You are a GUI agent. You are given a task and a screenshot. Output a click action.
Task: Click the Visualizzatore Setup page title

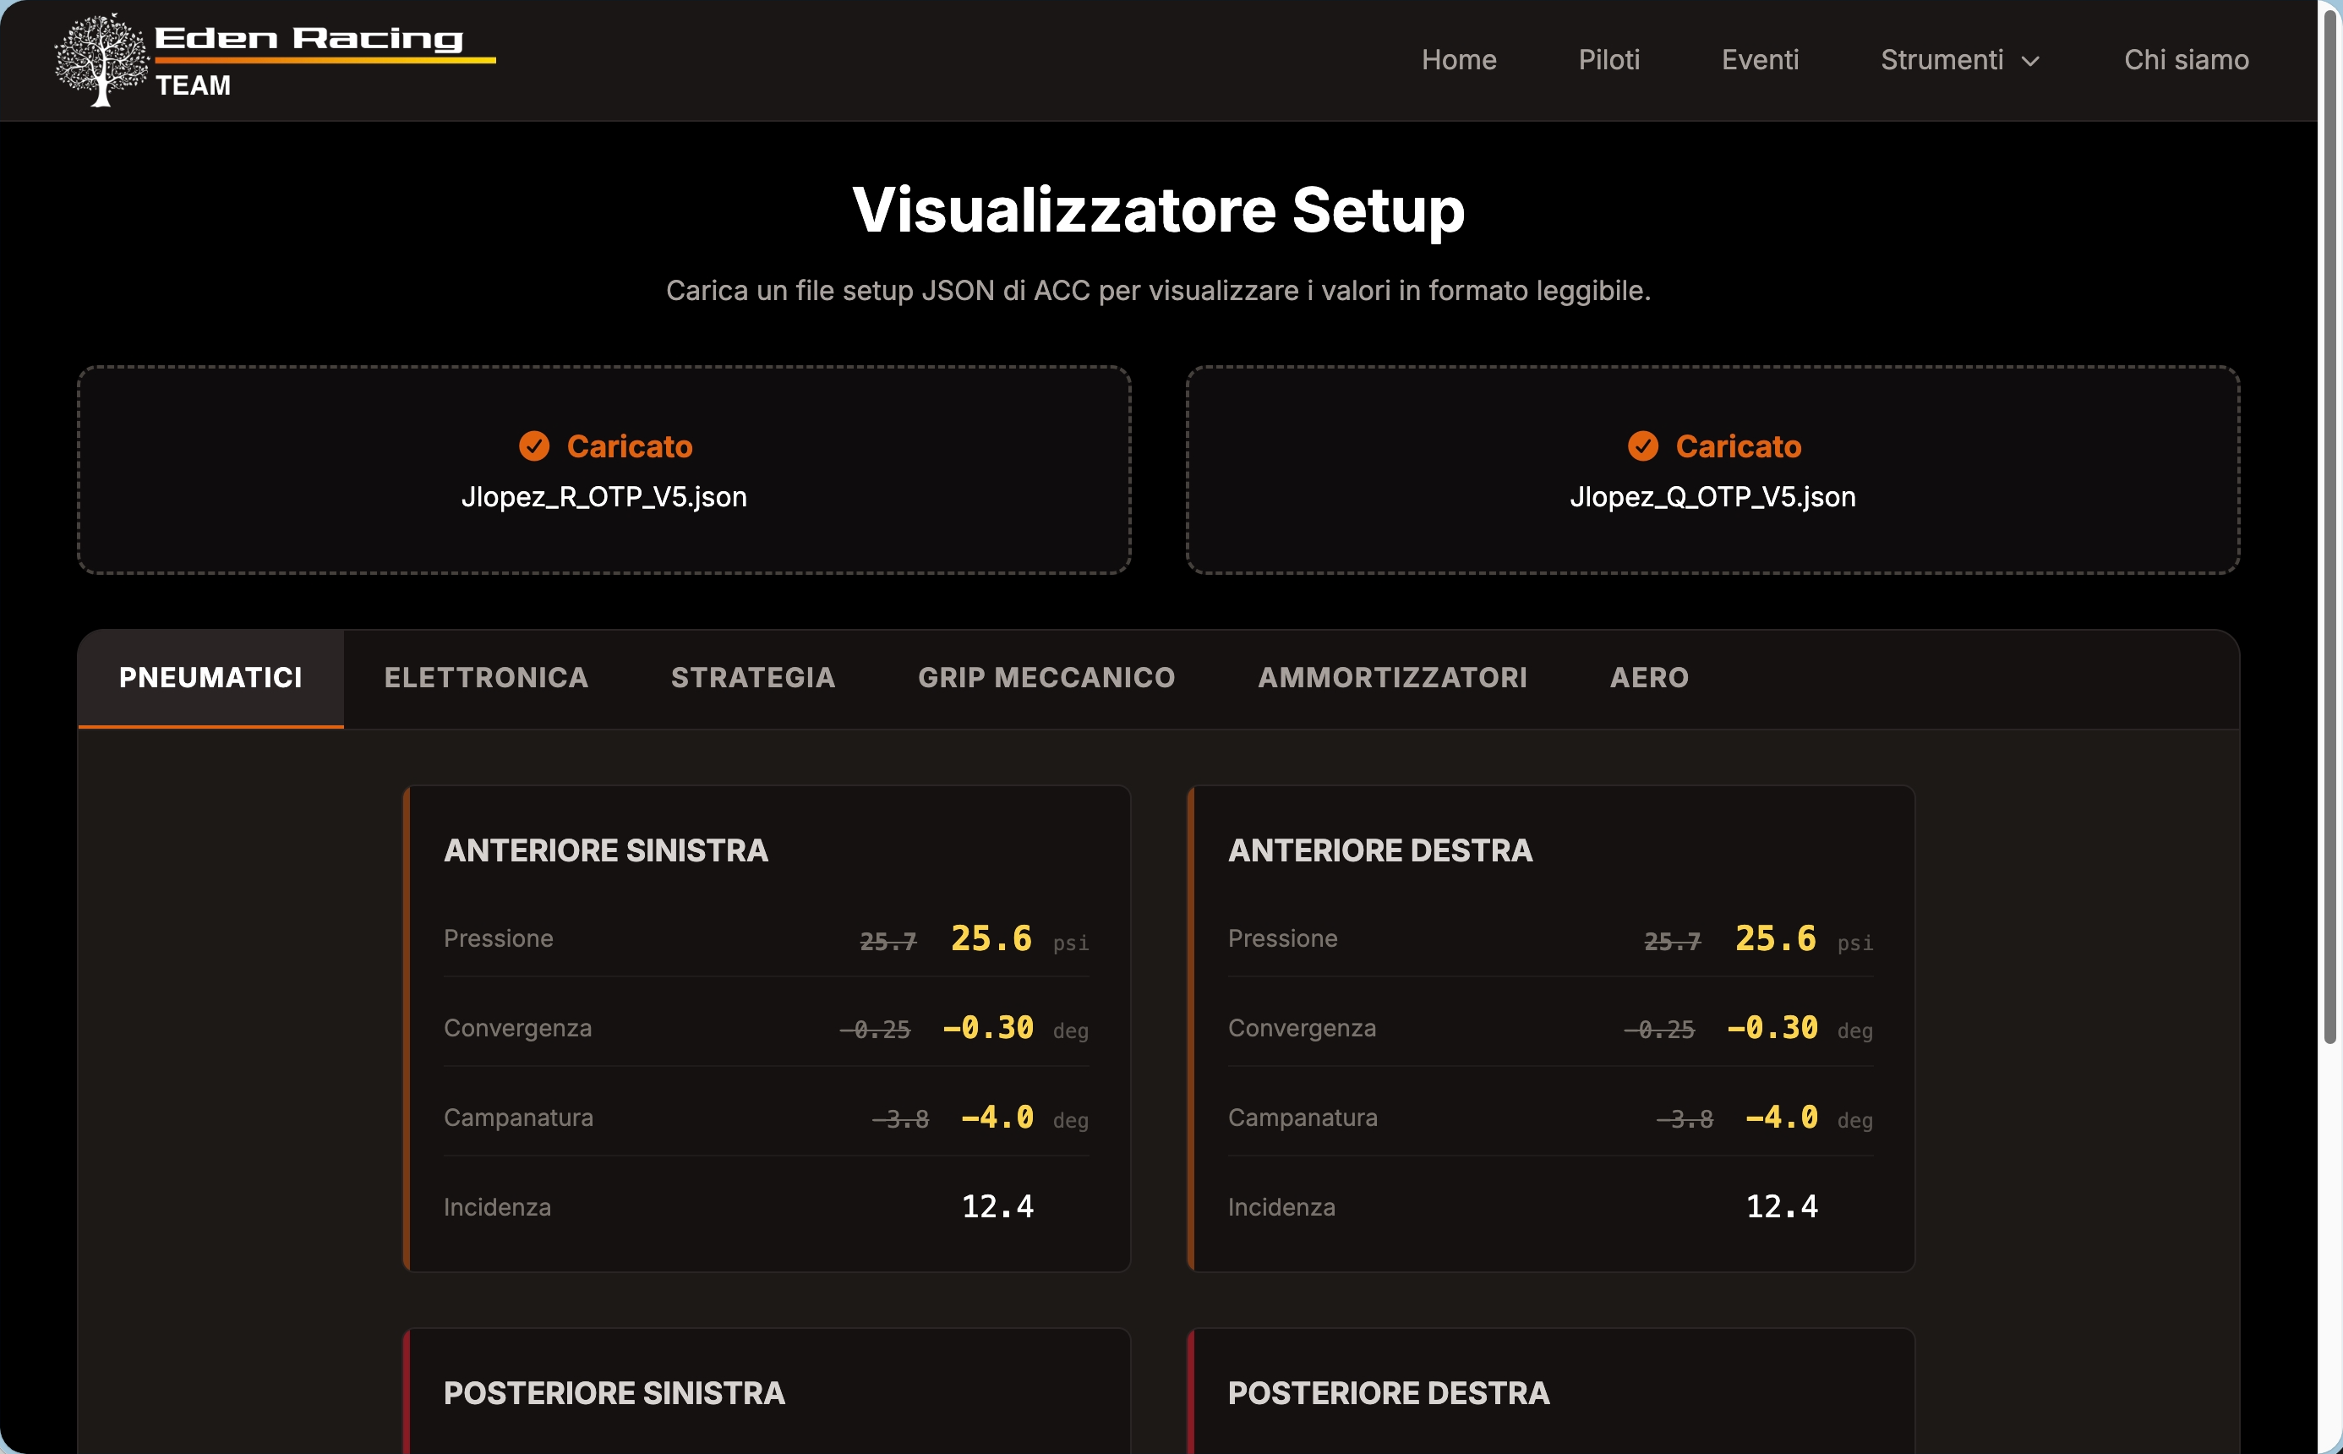tap(1158, 209)
